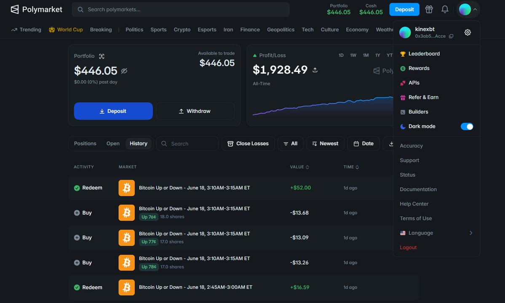Open header Portfolio balance $446.05
Screen dimensions: 505x303
(339, 9)
